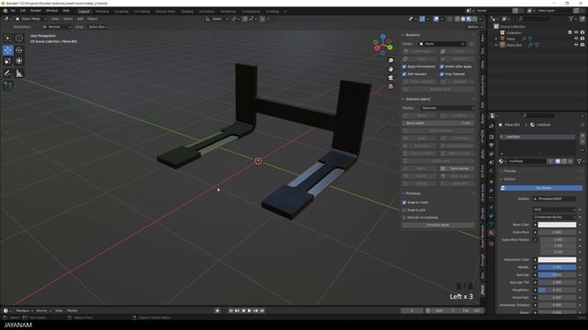Switch perspective/orthographic grid icon
Viewport: 588px width, 330px height.
390,86
